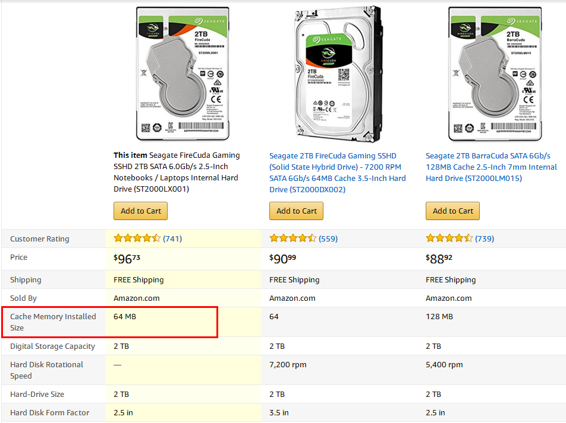Viewport: 566px width, 423px height.
Task: Open the Seagate 2TB FireCuda Gaming SSHD 7200 RPM link
Action: tap(338, 173)
